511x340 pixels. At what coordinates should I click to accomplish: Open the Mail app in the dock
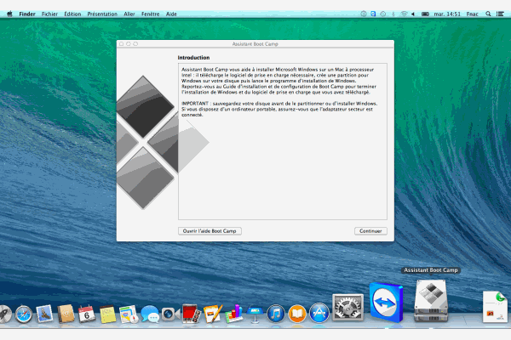pyautogui.click(x=44, y=314)
